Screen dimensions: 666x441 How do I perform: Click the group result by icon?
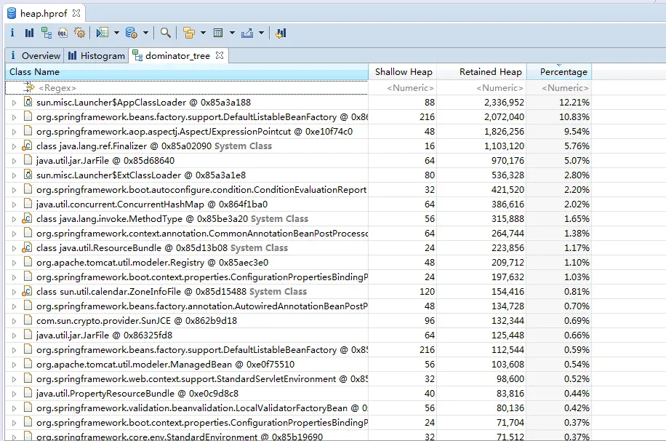[189, 33]
